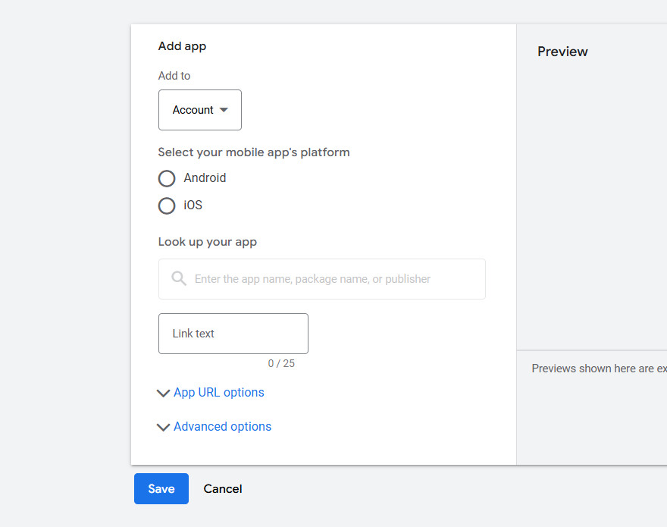Image resolution: width=667 pixels, height=527 pixels.
Task: Click the Look up your app label
Action: pos(207,243)
